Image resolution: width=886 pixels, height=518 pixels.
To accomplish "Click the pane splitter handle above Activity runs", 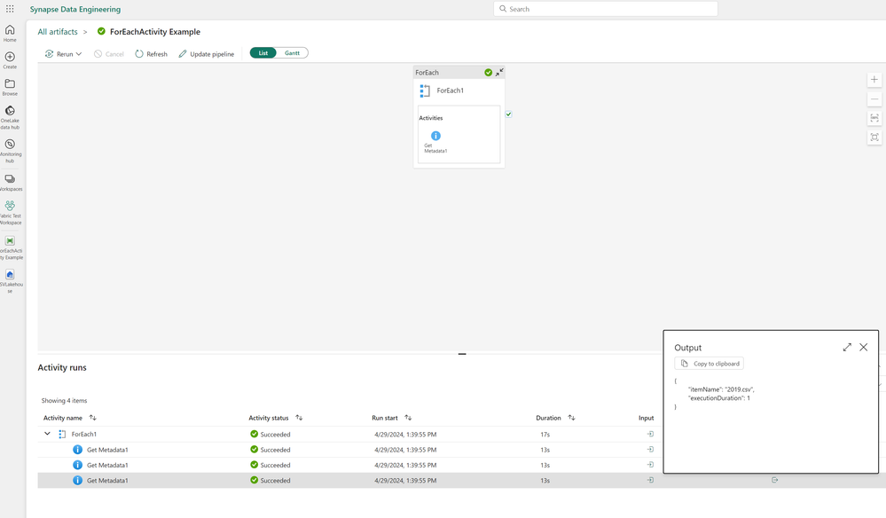I will pyautogui.click(x=462, y=354).
